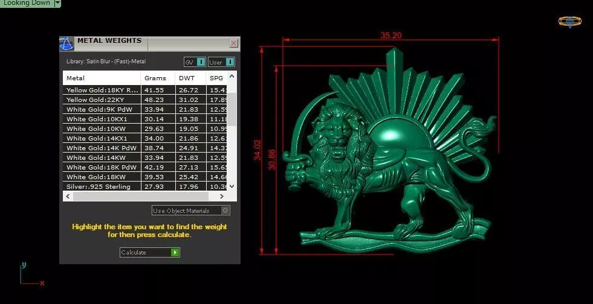Click the vertical scrollbar thumb in metal table
This screenshot has width=593, height=304.
pos(232,109)
